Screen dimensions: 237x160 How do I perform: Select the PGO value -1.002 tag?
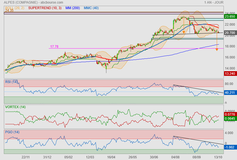tap(230, 147)
